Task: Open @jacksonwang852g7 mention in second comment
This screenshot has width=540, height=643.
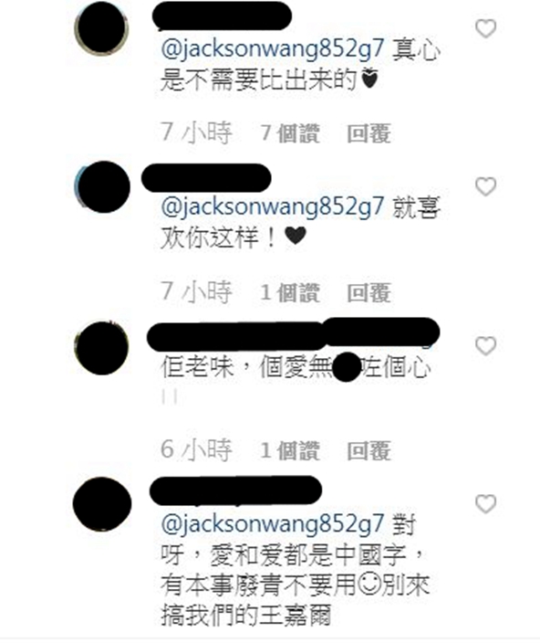Action: pyautogui.click(x=273, y=206)
